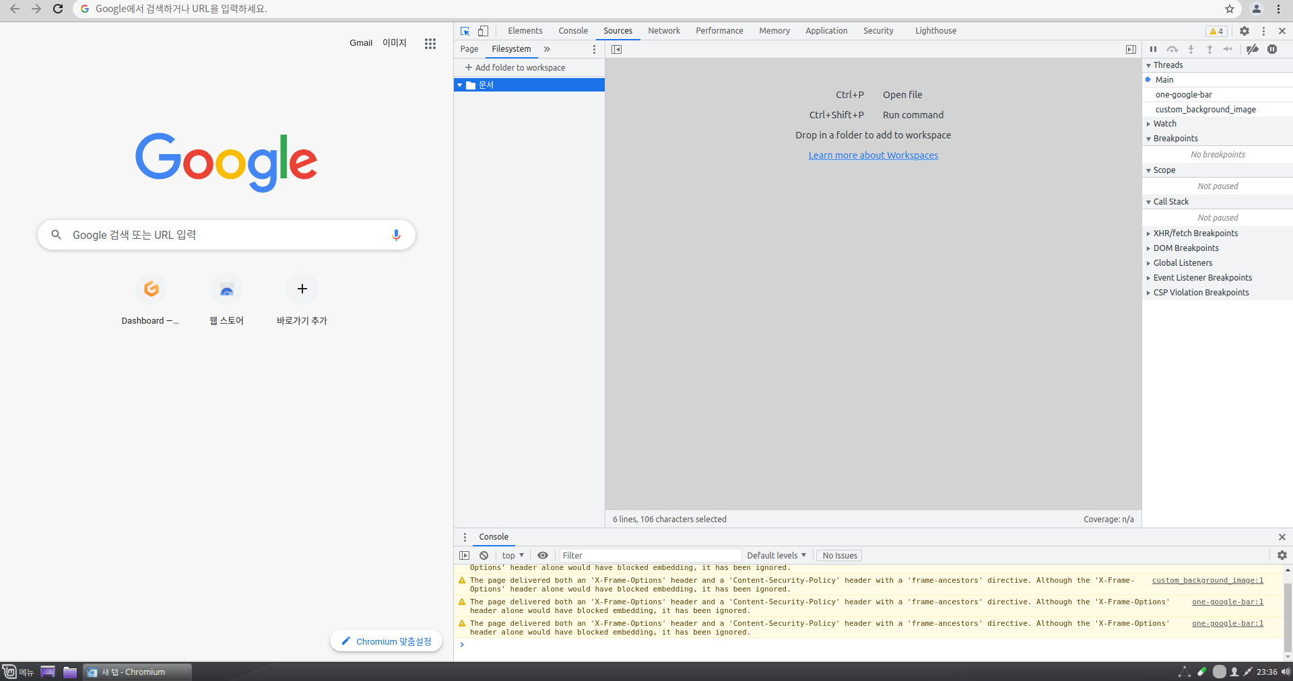1293x681 pixels.
Task: Deactivate breakpoints toggle
Action: click(x=1253, y=49)
